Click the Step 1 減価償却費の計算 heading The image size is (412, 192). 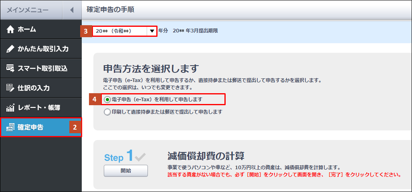pos(206,156)
